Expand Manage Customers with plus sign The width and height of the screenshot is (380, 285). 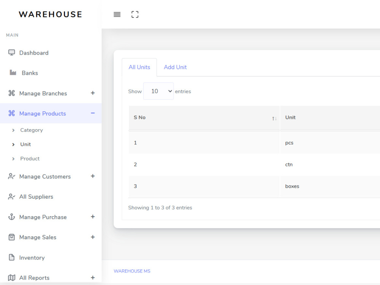coord(93,176)
